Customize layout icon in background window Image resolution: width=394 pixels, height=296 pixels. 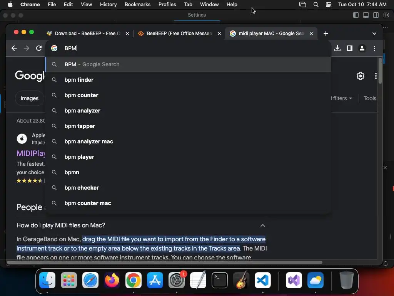[x=386, y=15]
